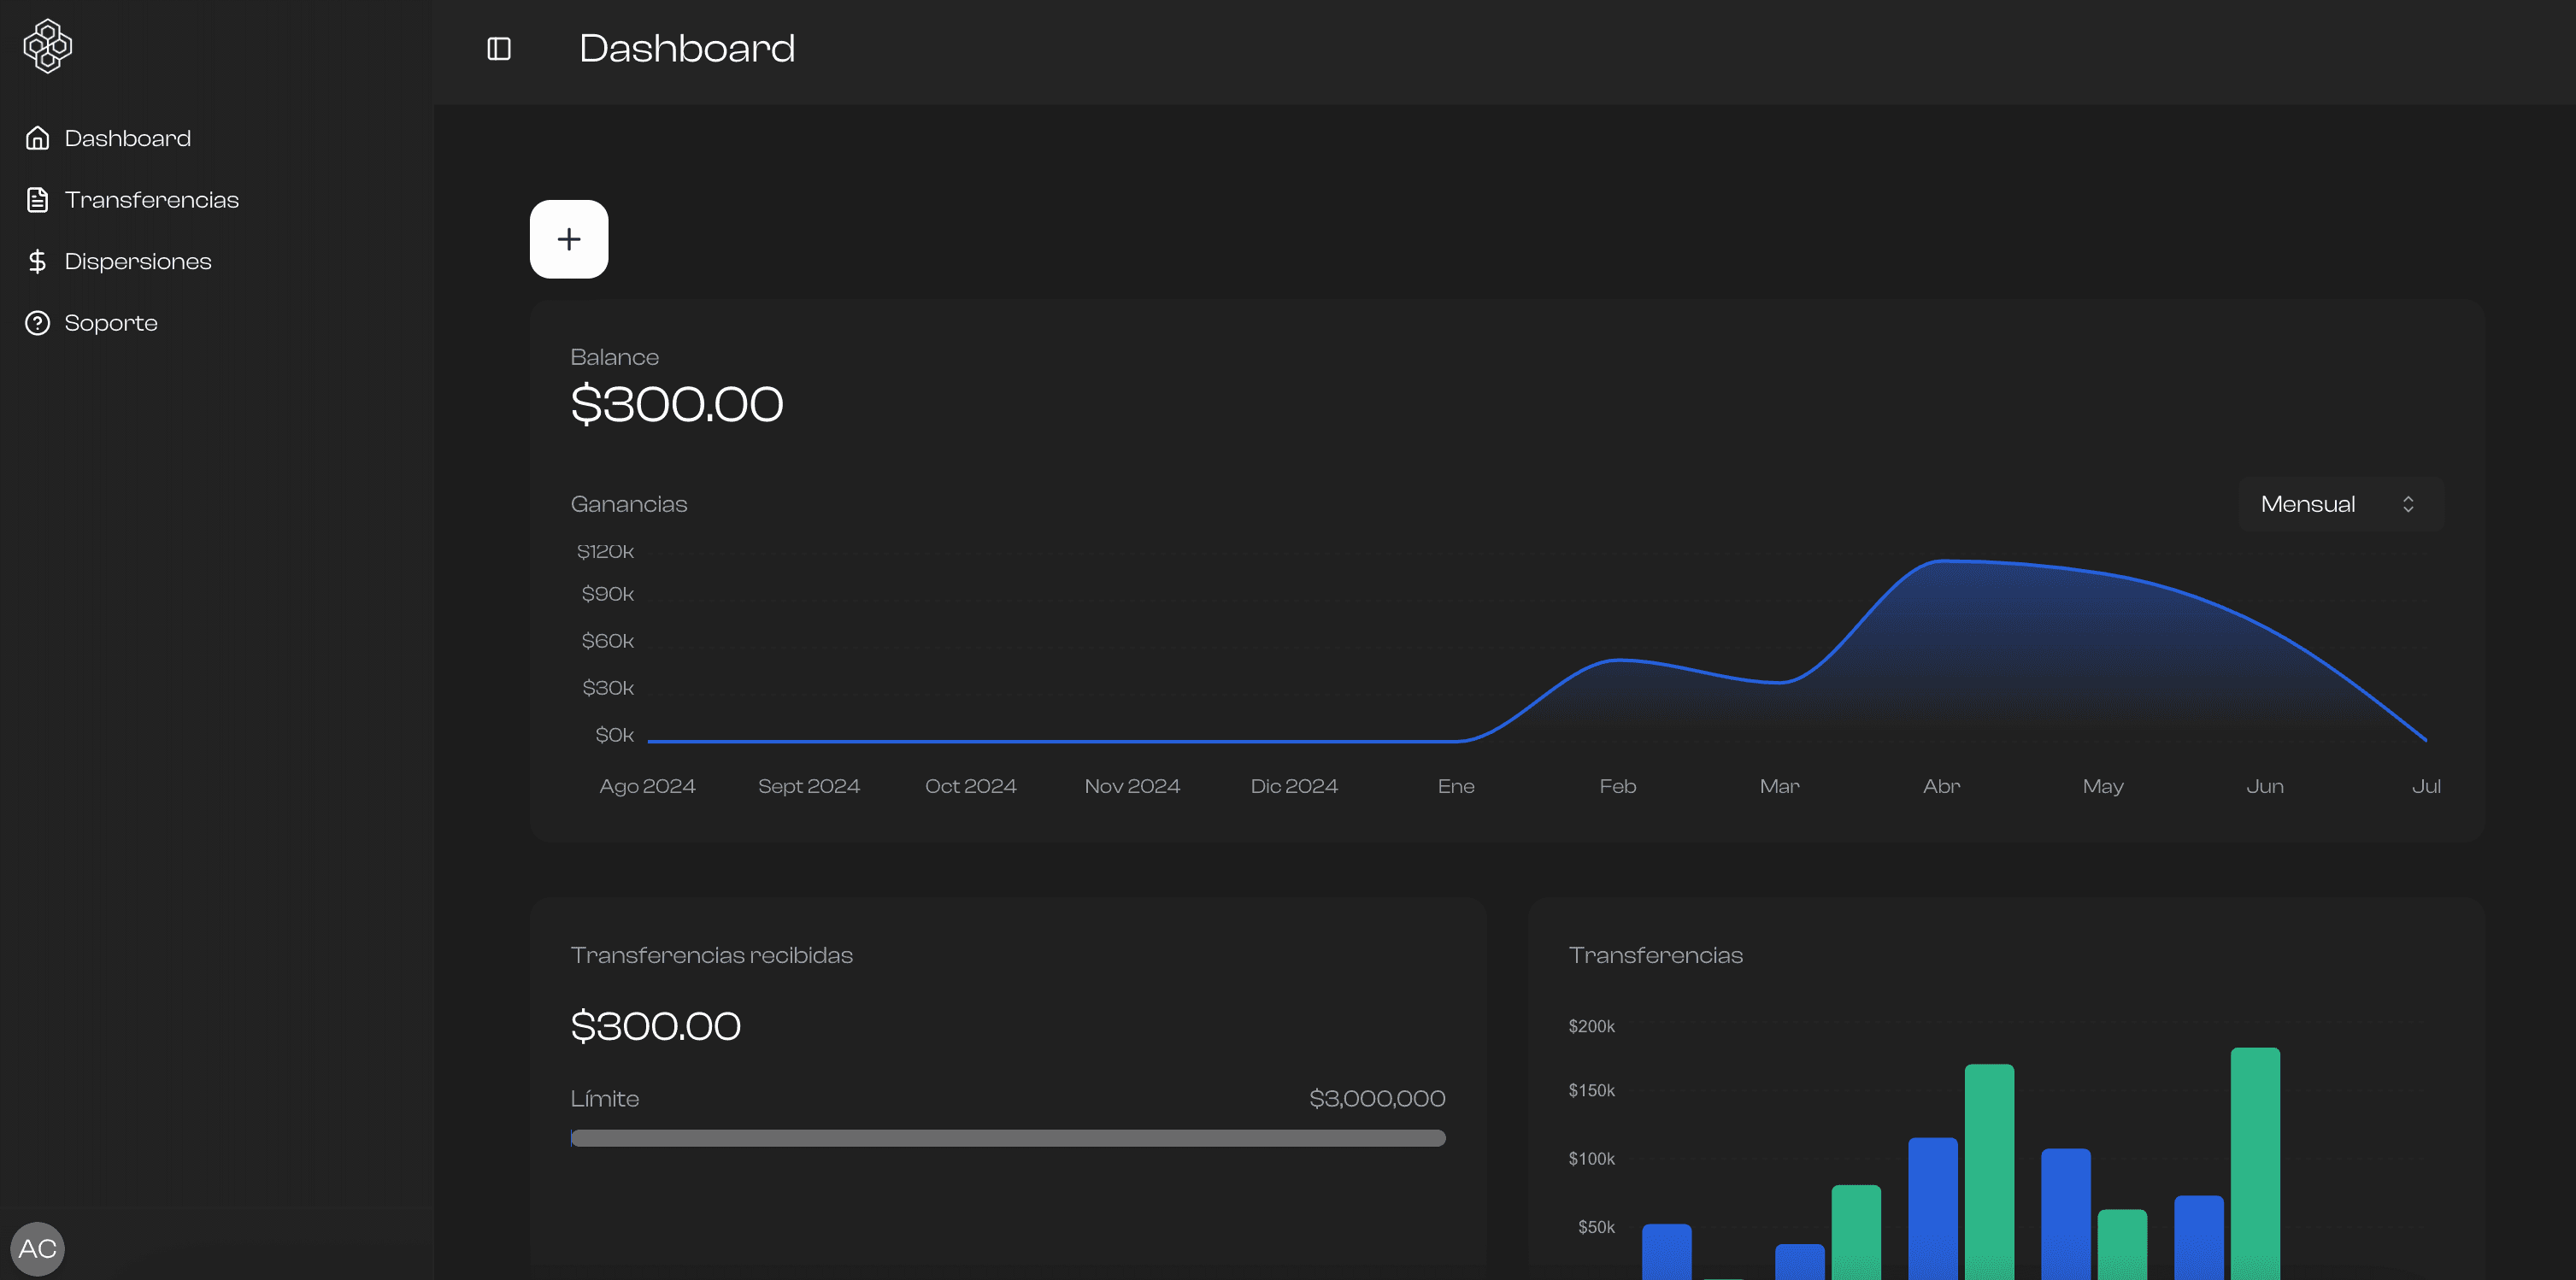The image size is (2576, 1280).
Task: Click the document icon beside Transferencias
Action: point(37,199)
